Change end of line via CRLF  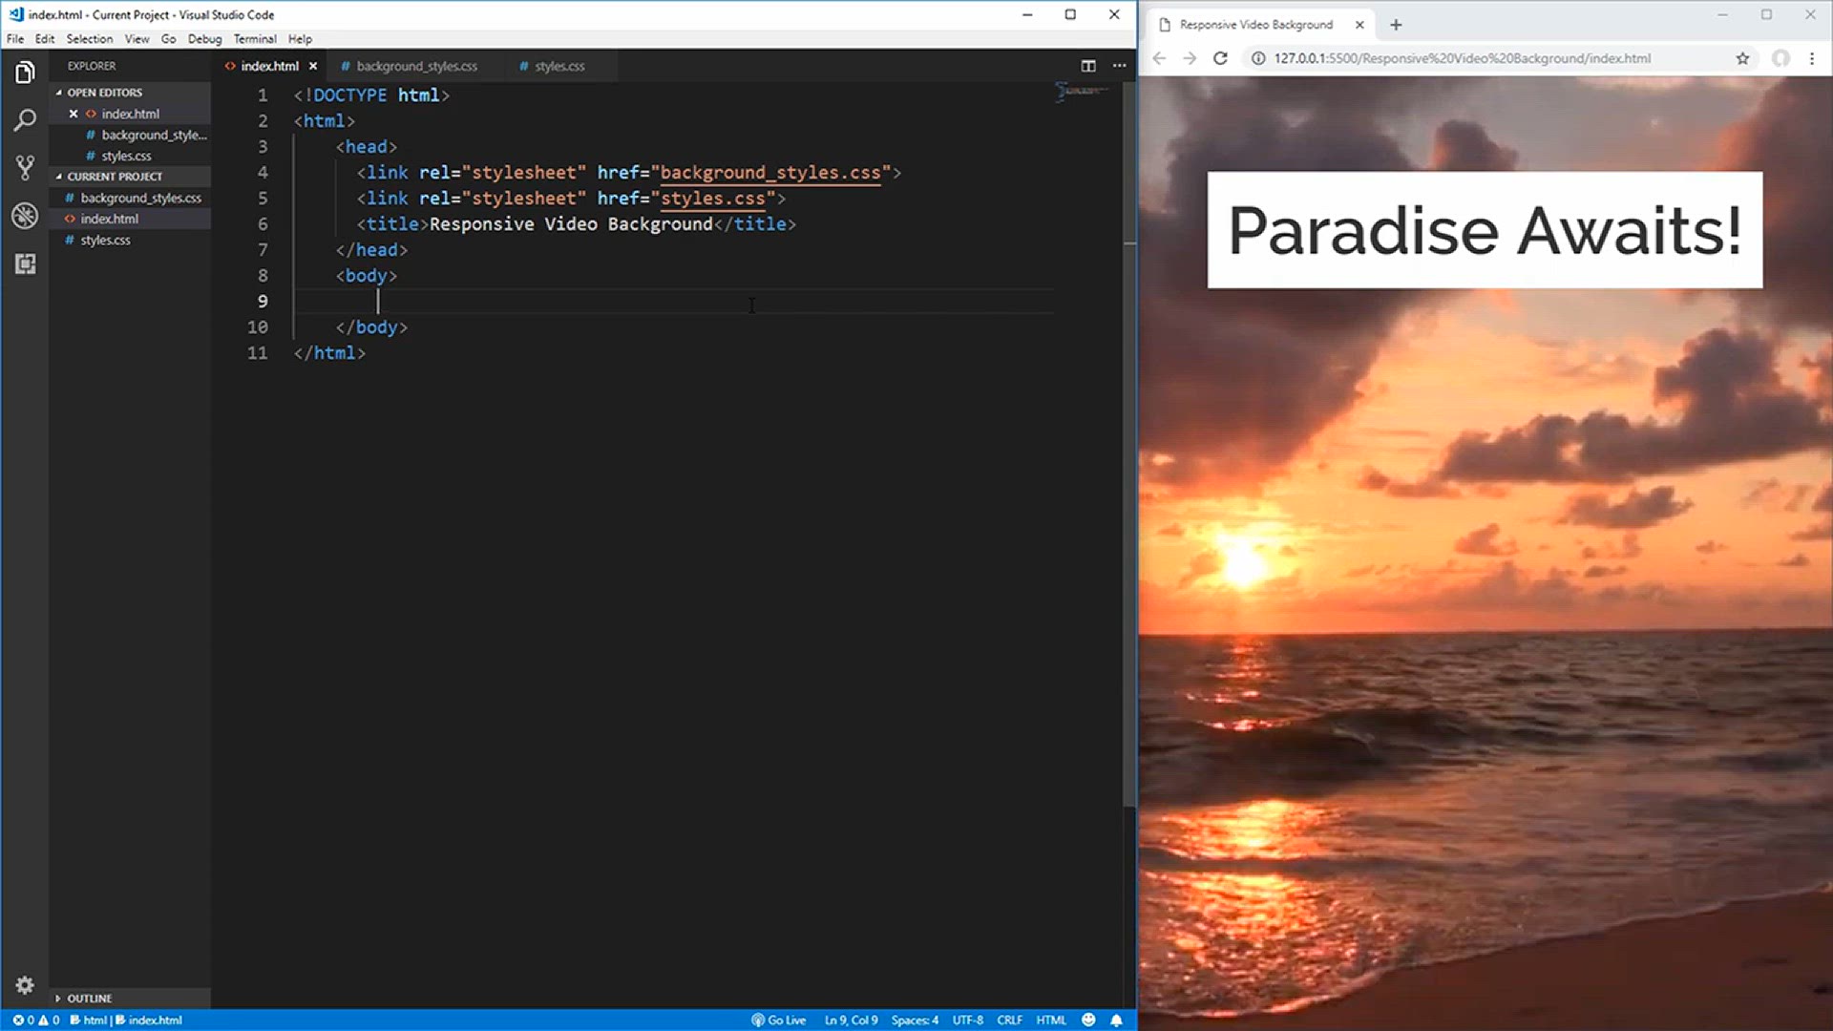tap(1009, 1020)
